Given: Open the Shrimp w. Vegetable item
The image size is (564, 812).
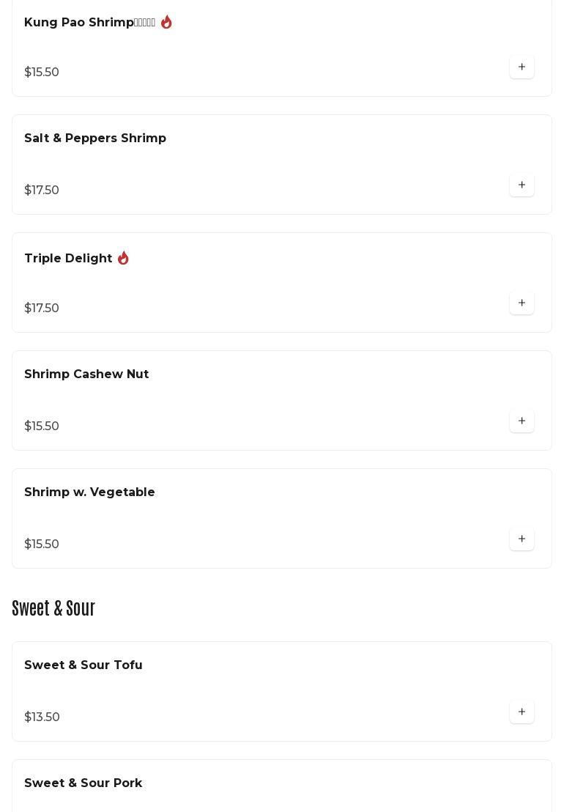Looking at the screenshot, I should [x=89, y=492].
